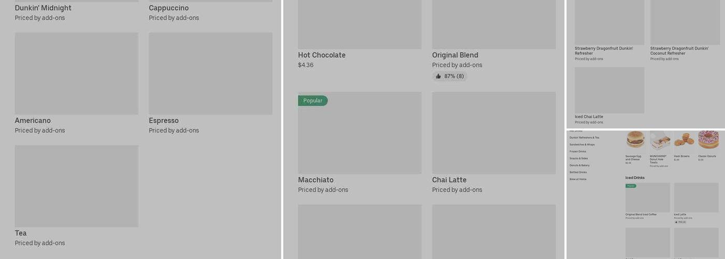The height and width of the screenshot is (259, 725).
Task: Open the Frozen Drinks category
Action: [x=578, y=152]
